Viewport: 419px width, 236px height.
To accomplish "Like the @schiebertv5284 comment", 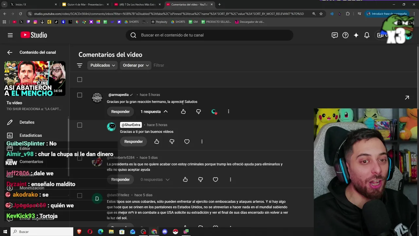I will [185, 180].
